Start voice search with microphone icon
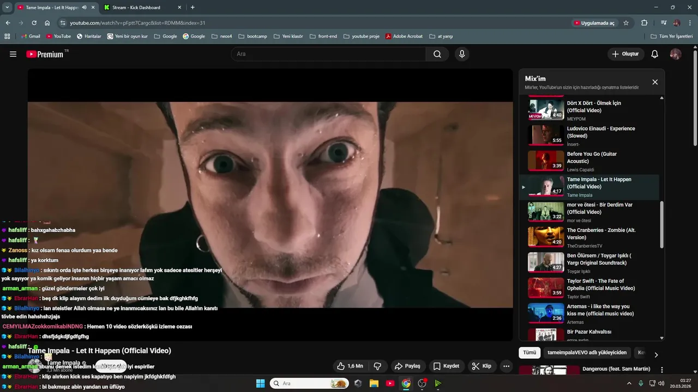Image resolution: width=698 pixels, height=392 pixels. pyautogui.click(x=462, y=54)
